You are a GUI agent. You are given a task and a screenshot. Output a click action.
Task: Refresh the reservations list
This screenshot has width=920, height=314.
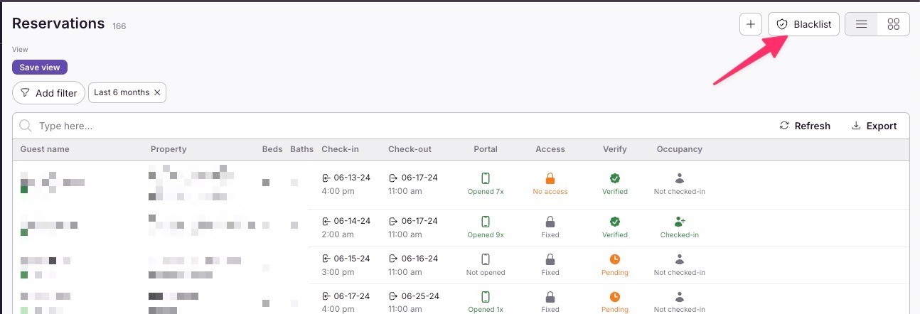tap(805, 126)
